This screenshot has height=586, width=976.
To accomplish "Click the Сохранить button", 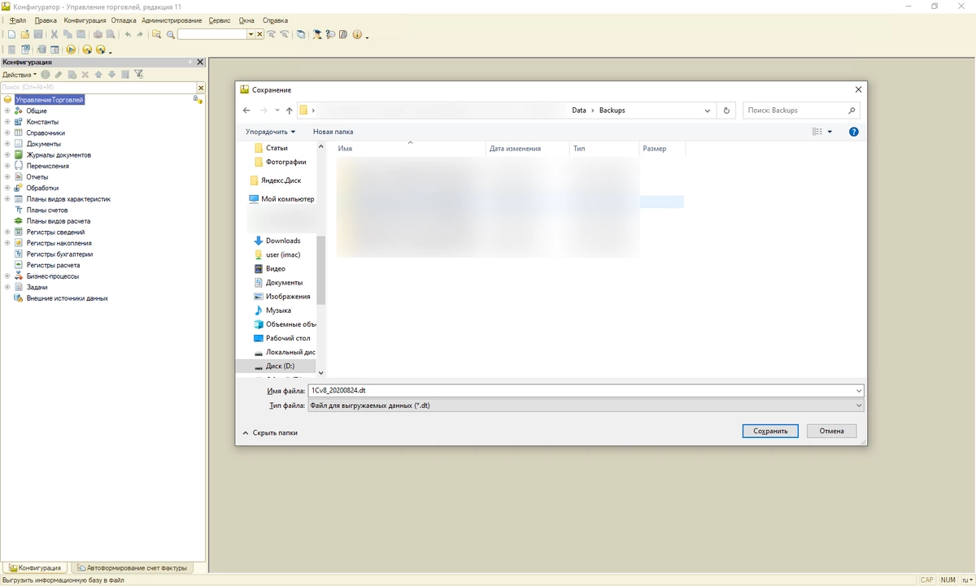I will click(770, 431).
